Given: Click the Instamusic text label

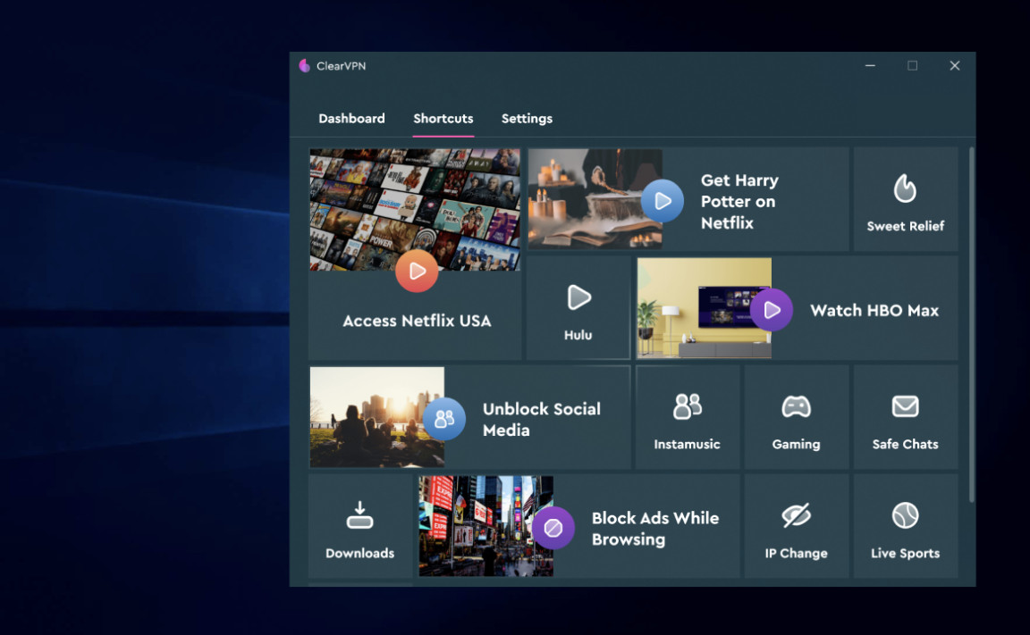Looking at the screenshot, I should tap(687, 444).
